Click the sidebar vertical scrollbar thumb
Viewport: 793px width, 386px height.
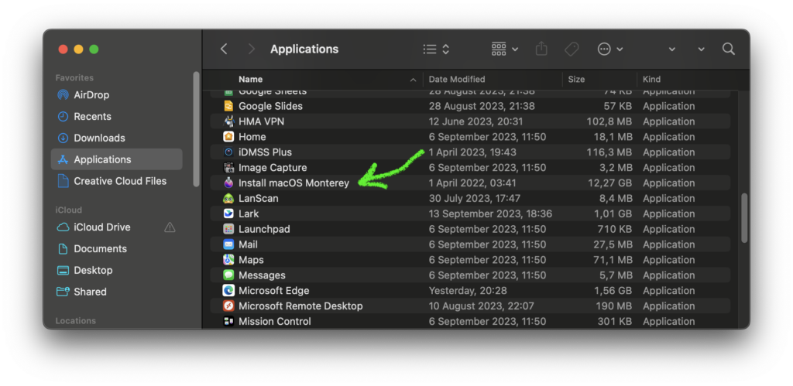pyautogui.click(x=196, y=129)
